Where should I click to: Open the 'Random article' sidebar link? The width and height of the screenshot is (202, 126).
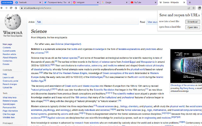point(9,54)
